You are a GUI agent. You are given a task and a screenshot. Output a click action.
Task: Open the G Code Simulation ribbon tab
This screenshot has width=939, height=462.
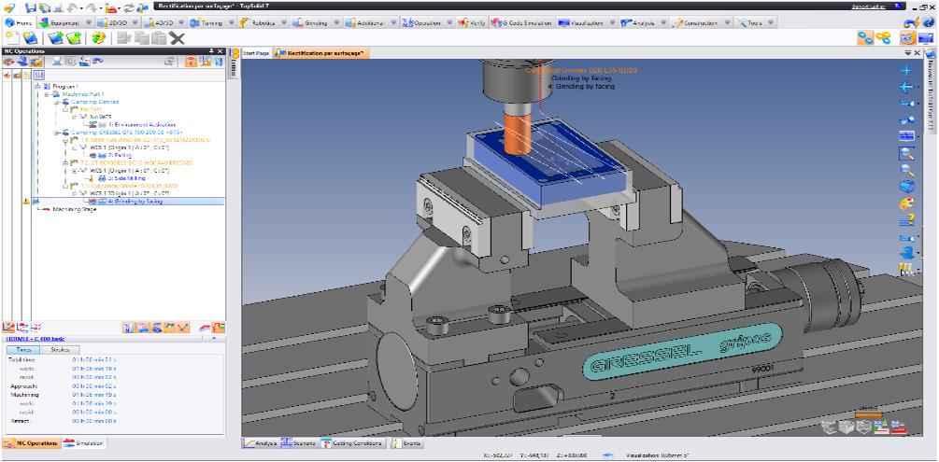pyautogui.click(x=521, y=22)
